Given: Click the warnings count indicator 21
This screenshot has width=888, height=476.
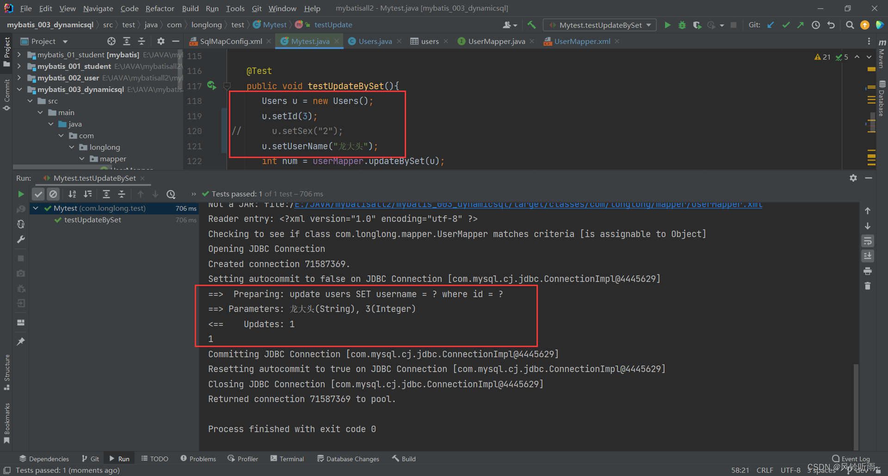Looking at the screenshot, I should pos(822,57).
